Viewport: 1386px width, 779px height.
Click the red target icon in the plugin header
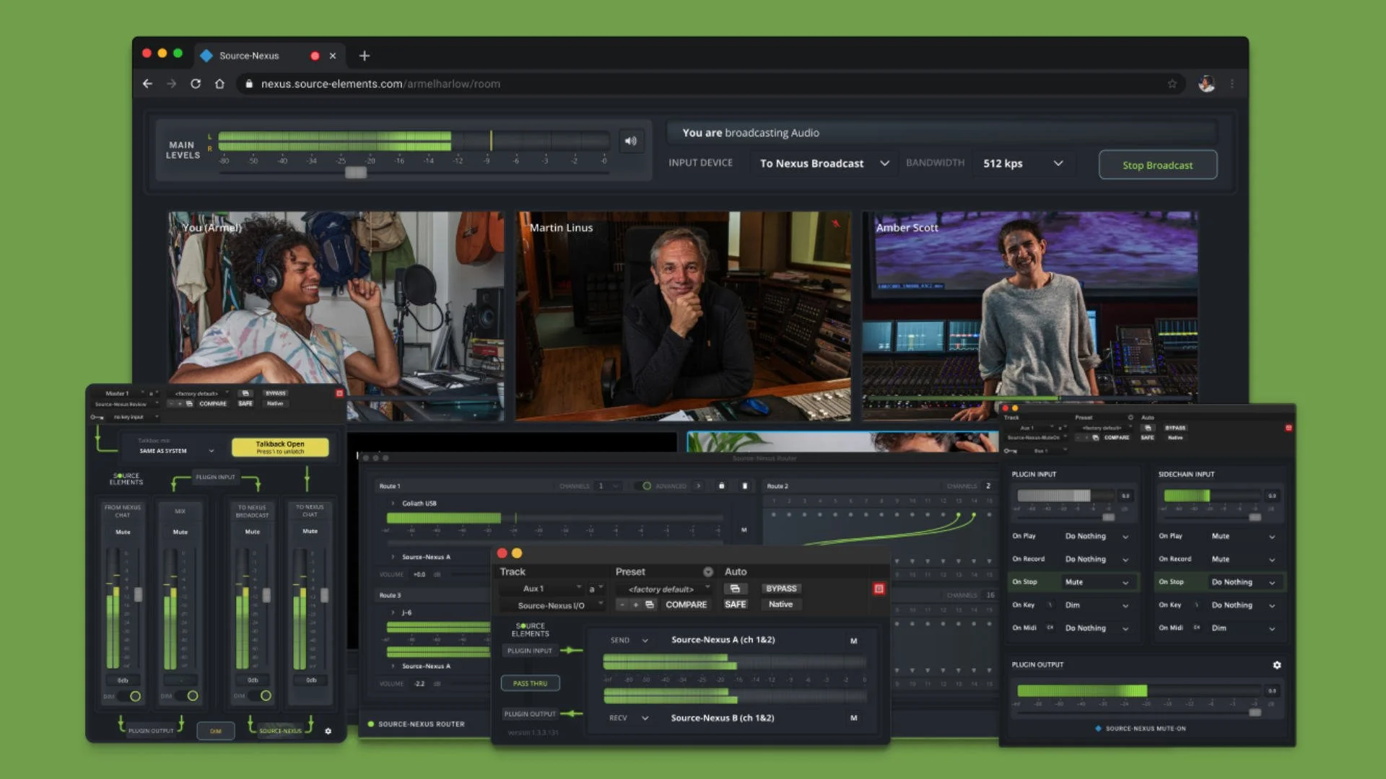tap(879, 589)
